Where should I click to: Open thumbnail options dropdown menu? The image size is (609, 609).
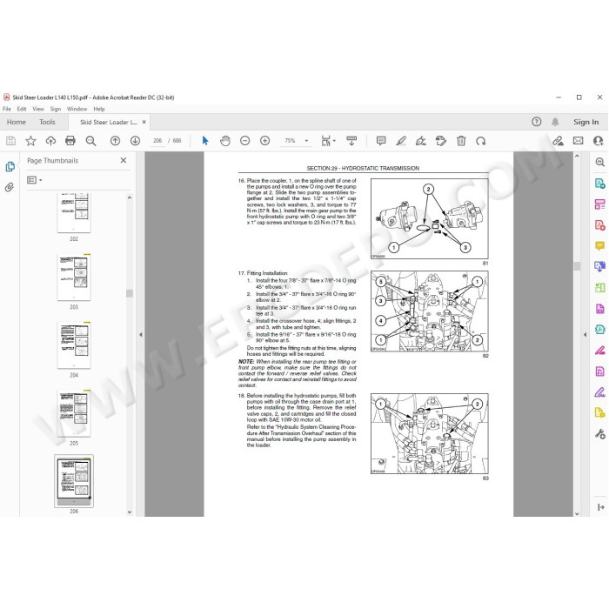point(34,180)
